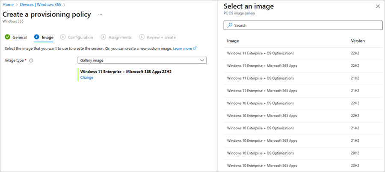Click the green General checkmark icon
This screenshot has height=172, width=385.
(x=7, y=37)
